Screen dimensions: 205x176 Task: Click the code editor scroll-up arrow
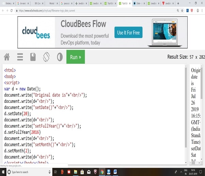click(186, 66)
